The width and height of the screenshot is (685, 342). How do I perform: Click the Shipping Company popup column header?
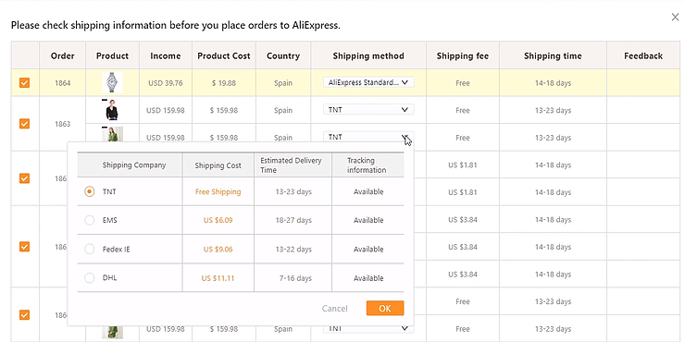(134, 165)
